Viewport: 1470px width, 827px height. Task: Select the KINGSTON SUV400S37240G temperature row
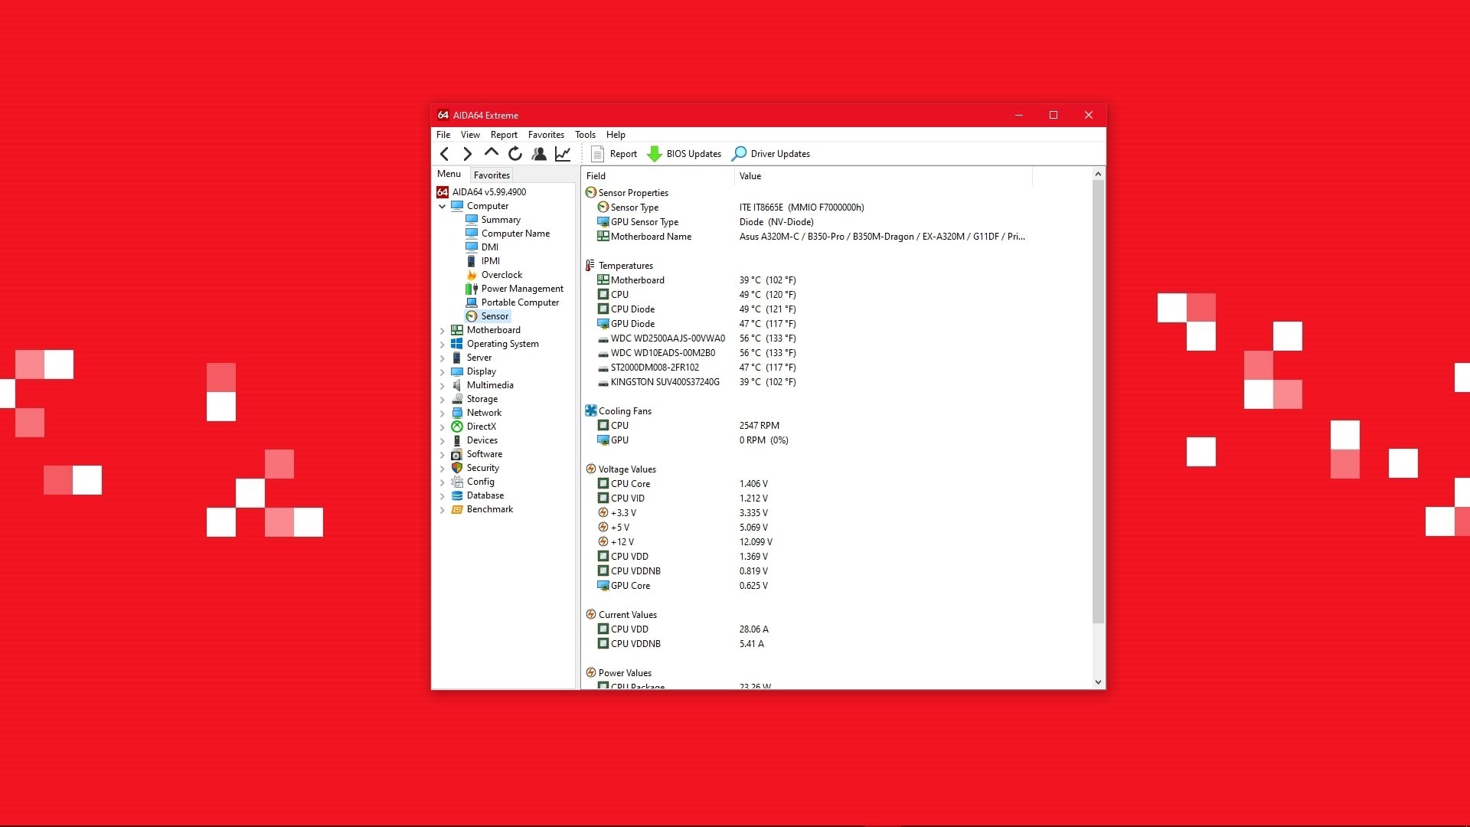click(836, 382)
